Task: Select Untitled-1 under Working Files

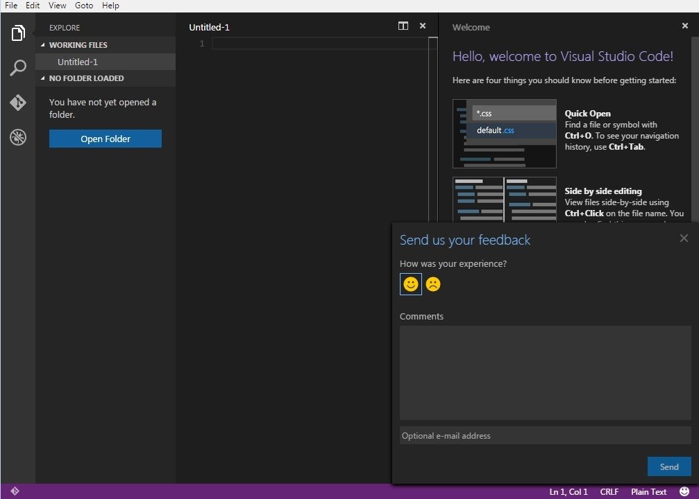Action: [77, 61]
